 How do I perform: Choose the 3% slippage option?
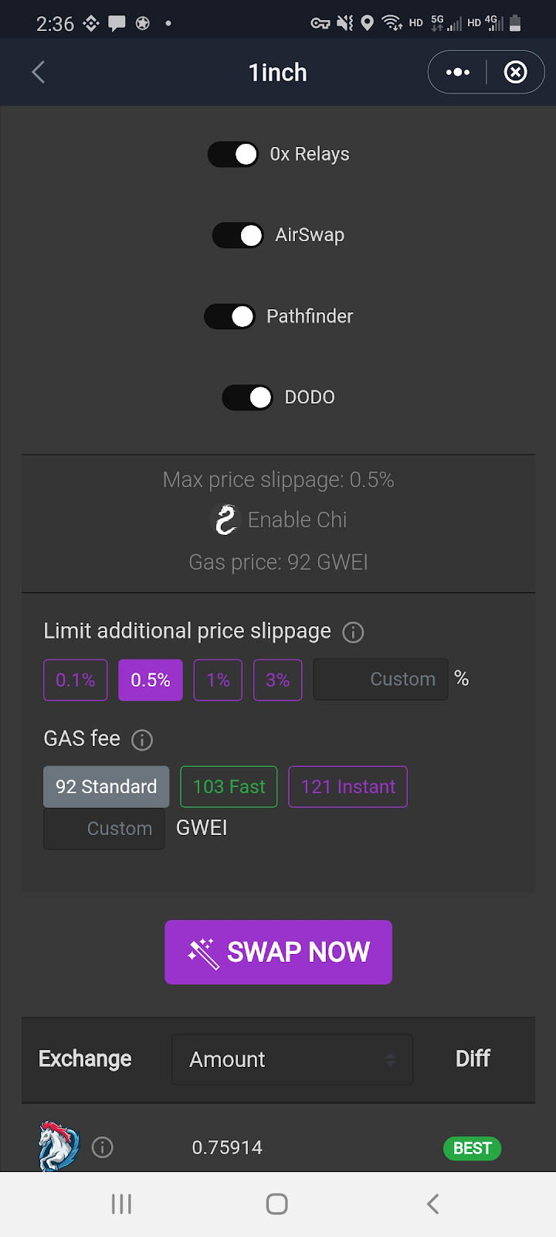[x=277, y=680]
